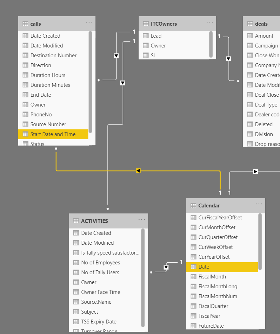This screenshot has width=280, height=334.
Task: Select Is Tally speed satisfactory field
Action: tap(105, 253)
